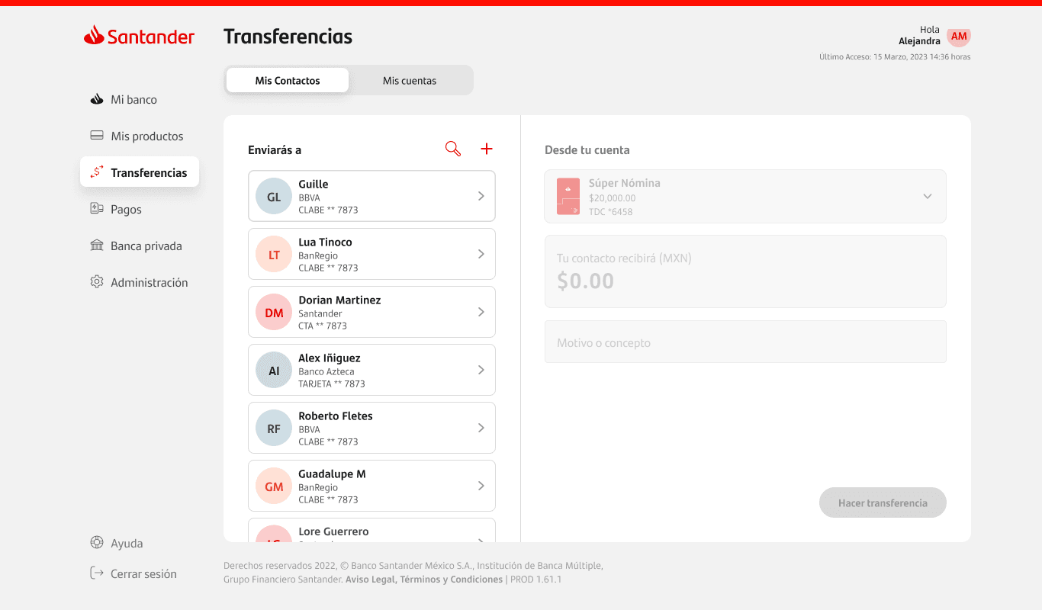Click the name Alex Iñiguez
The image size is (1042, 610).
click(330, 358)
